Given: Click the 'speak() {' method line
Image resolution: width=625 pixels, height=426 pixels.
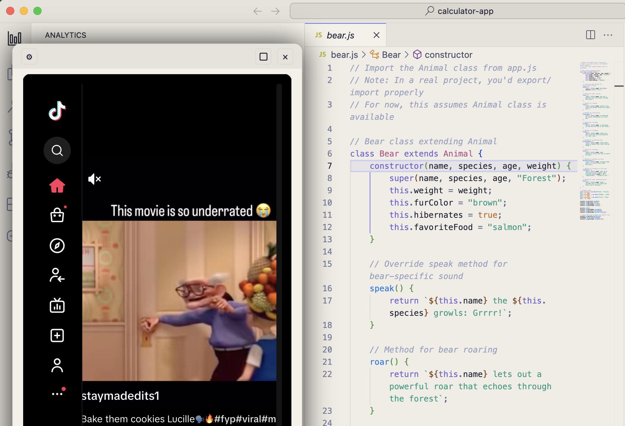Looking at the screenshot, I should 392,289.
